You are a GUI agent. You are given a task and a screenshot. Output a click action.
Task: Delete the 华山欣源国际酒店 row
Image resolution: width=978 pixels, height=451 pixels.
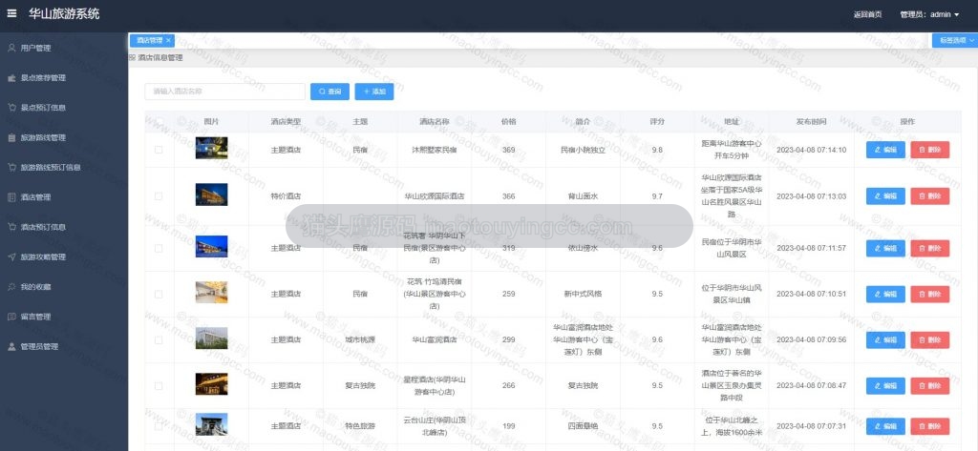tap(930, 196)
